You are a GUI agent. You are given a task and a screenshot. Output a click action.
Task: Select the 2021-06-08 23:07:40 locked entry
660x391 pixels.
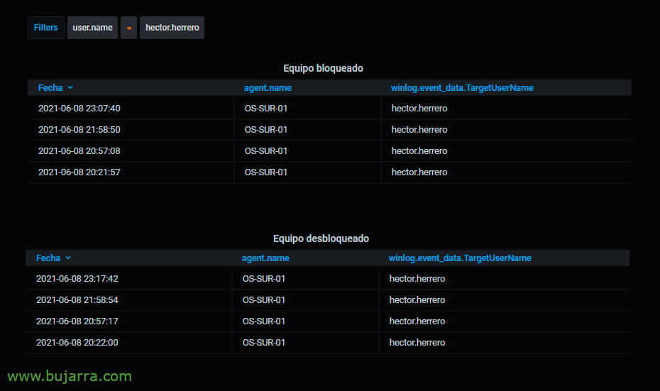tap(79, 109)
